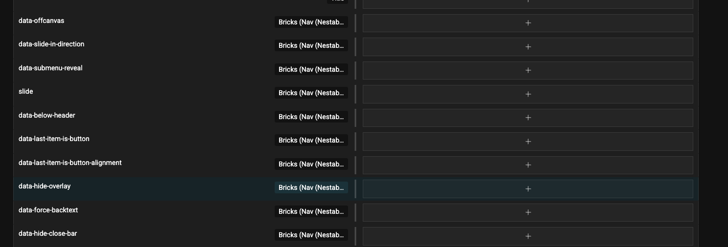
Task: Click plus in data-last-item-is-button row
Action: 528,142
